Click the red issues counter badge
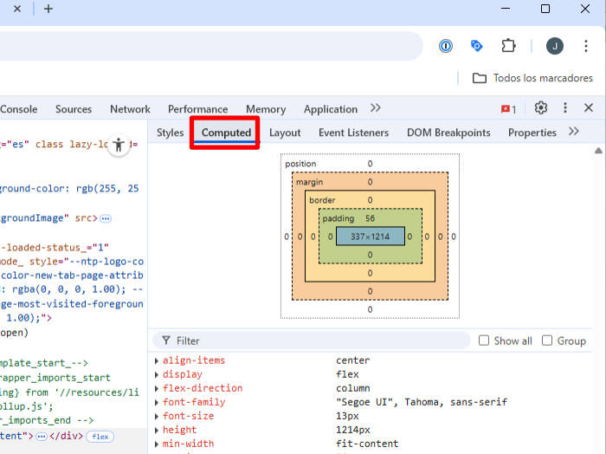Image resolution: width=606 pixels, height=454 pixels. 508,109
